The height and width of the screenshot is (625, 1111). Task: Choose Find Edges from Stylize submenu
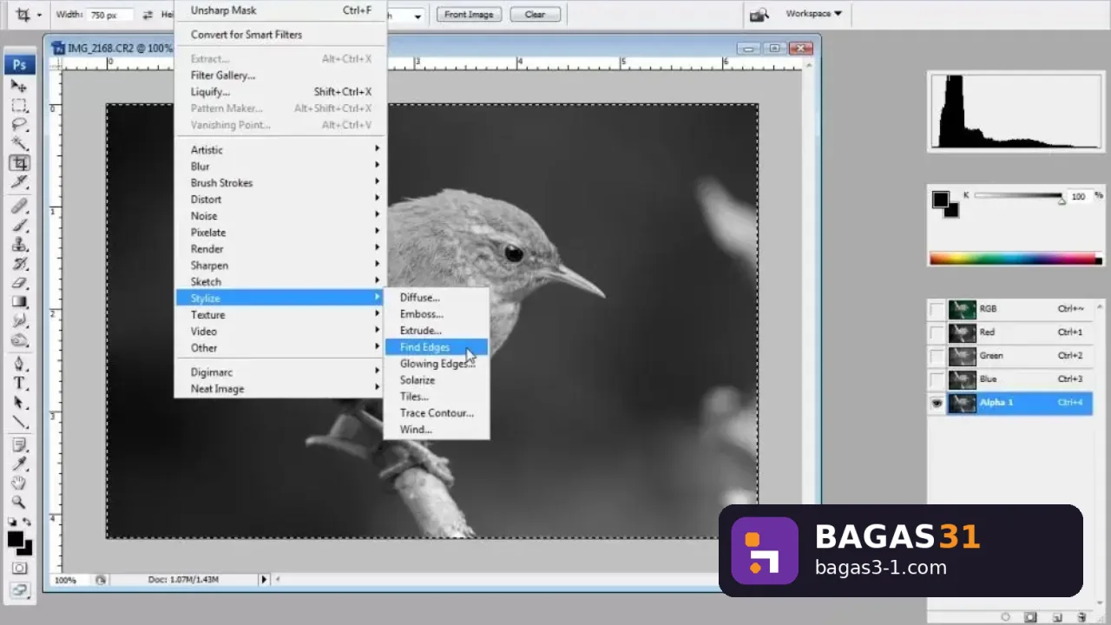(x=437, y=347)
